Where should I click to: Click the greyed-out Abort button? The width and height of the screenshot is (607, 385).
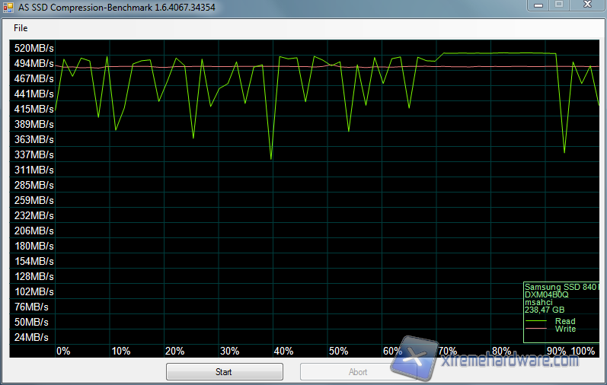pyautogui.click(x=358, y=372)
